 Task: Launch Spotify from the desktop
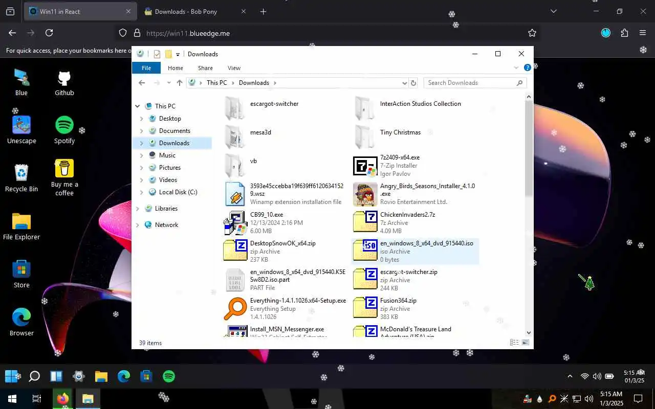(x=64, y=131)
